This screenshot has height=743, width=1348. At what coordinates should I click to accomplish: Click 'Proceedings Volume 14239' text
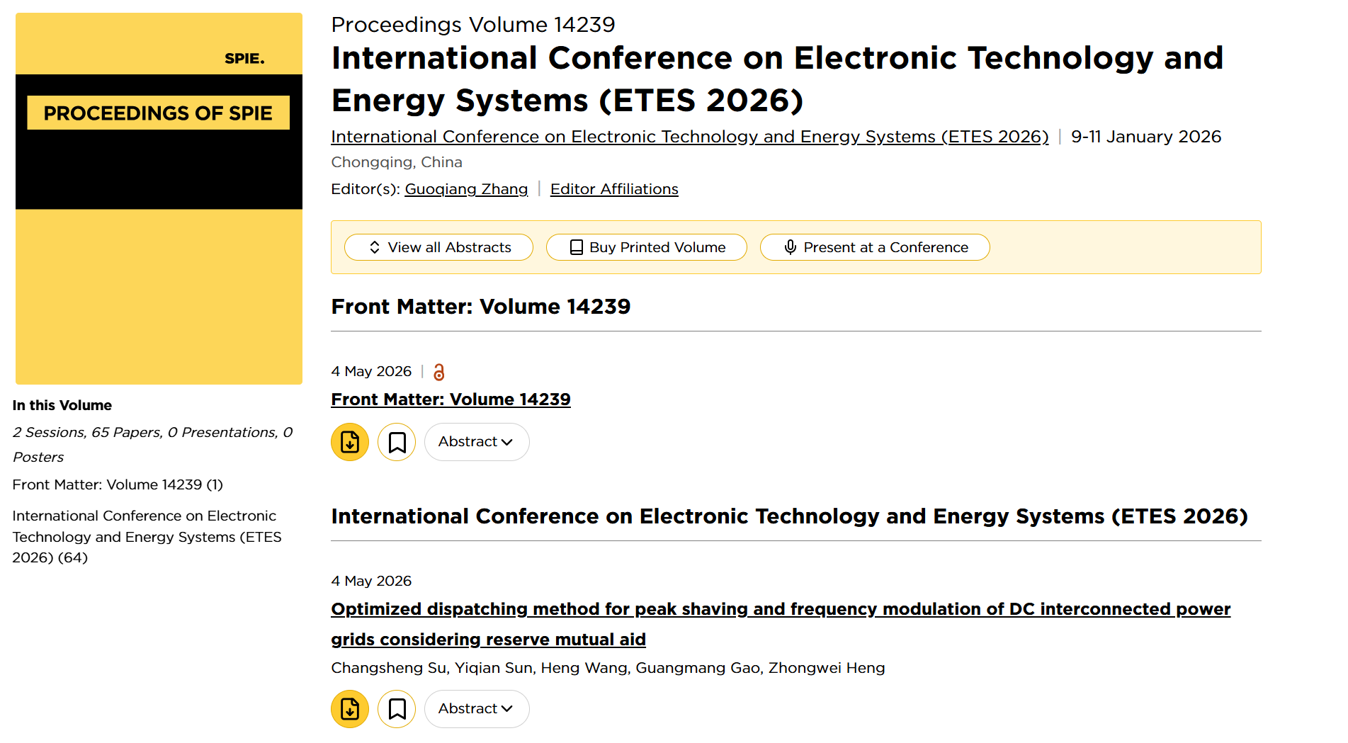pos(473,25)
